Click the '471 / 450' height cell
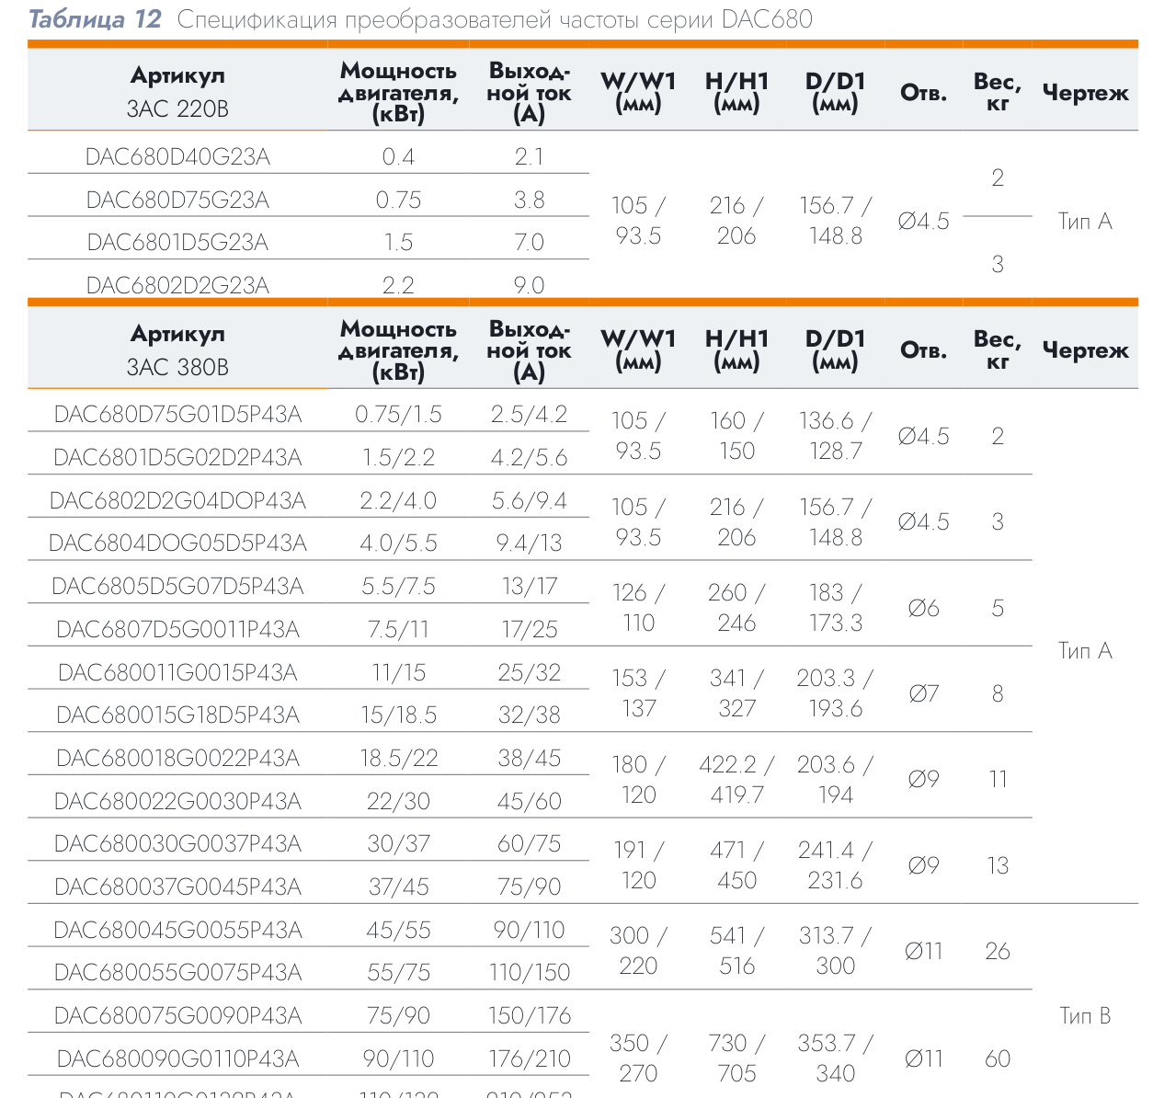Screen dimensions: 1164x1098 tap(736, 865)
